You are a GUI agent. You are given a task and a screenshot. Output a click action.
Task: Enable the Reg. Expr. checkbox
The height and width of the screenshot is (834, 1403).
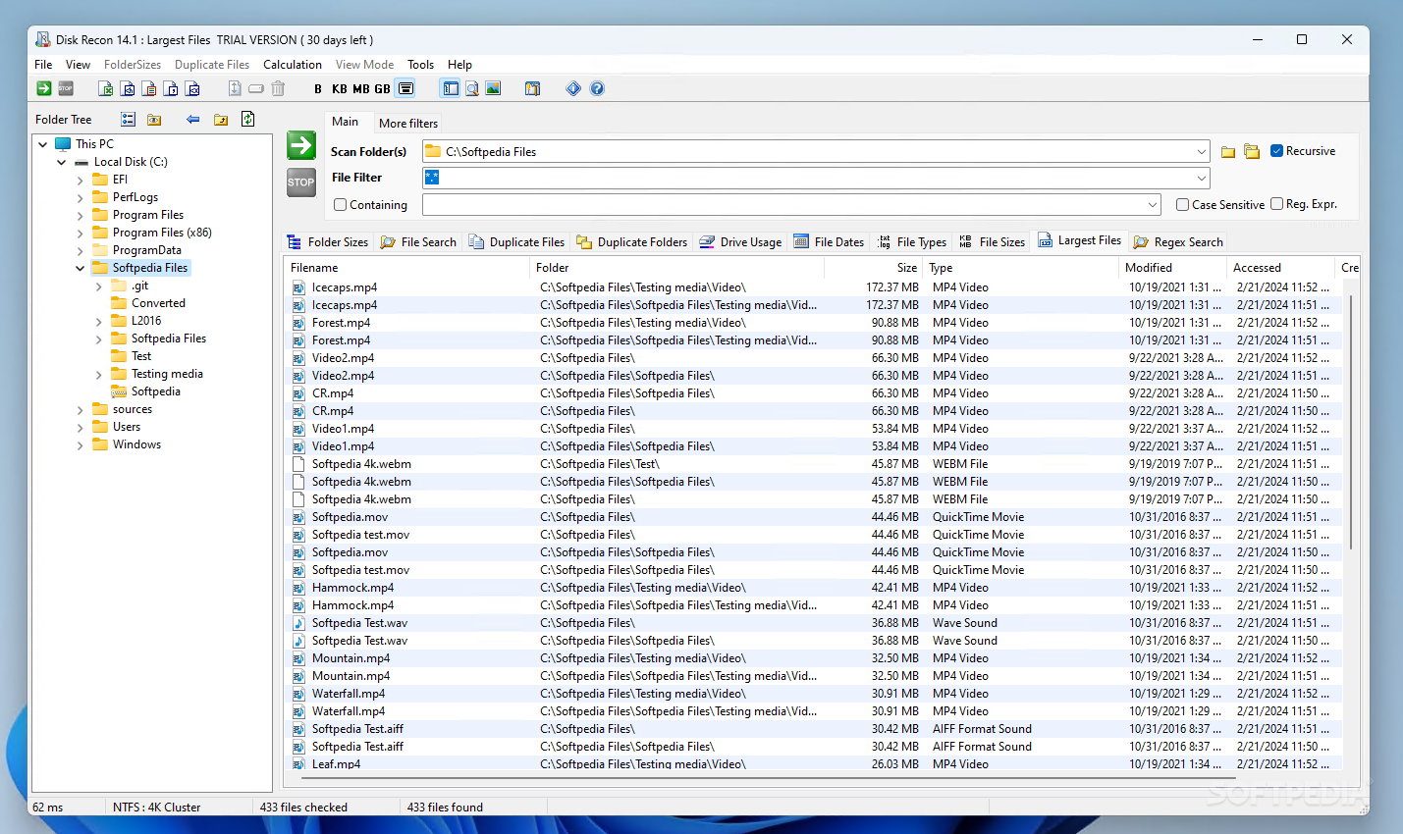1277,204
